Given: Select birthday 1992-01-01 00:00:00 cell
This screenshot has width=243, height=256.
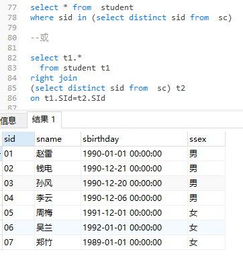Looking at the screenshot, I should click(x=134, y=228).
